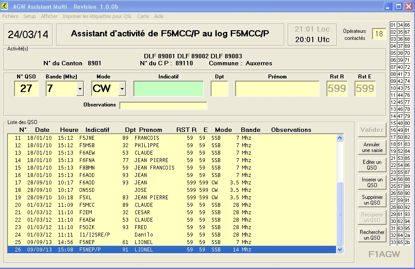
Task: Select QSO row 14 F6FNA JEAN PIERRE
Action: [x=172, y=160]
